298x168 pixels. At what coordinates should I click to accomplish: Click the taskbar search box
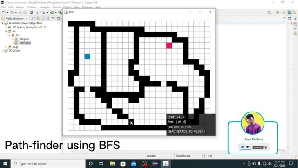(x=48, y=164)
